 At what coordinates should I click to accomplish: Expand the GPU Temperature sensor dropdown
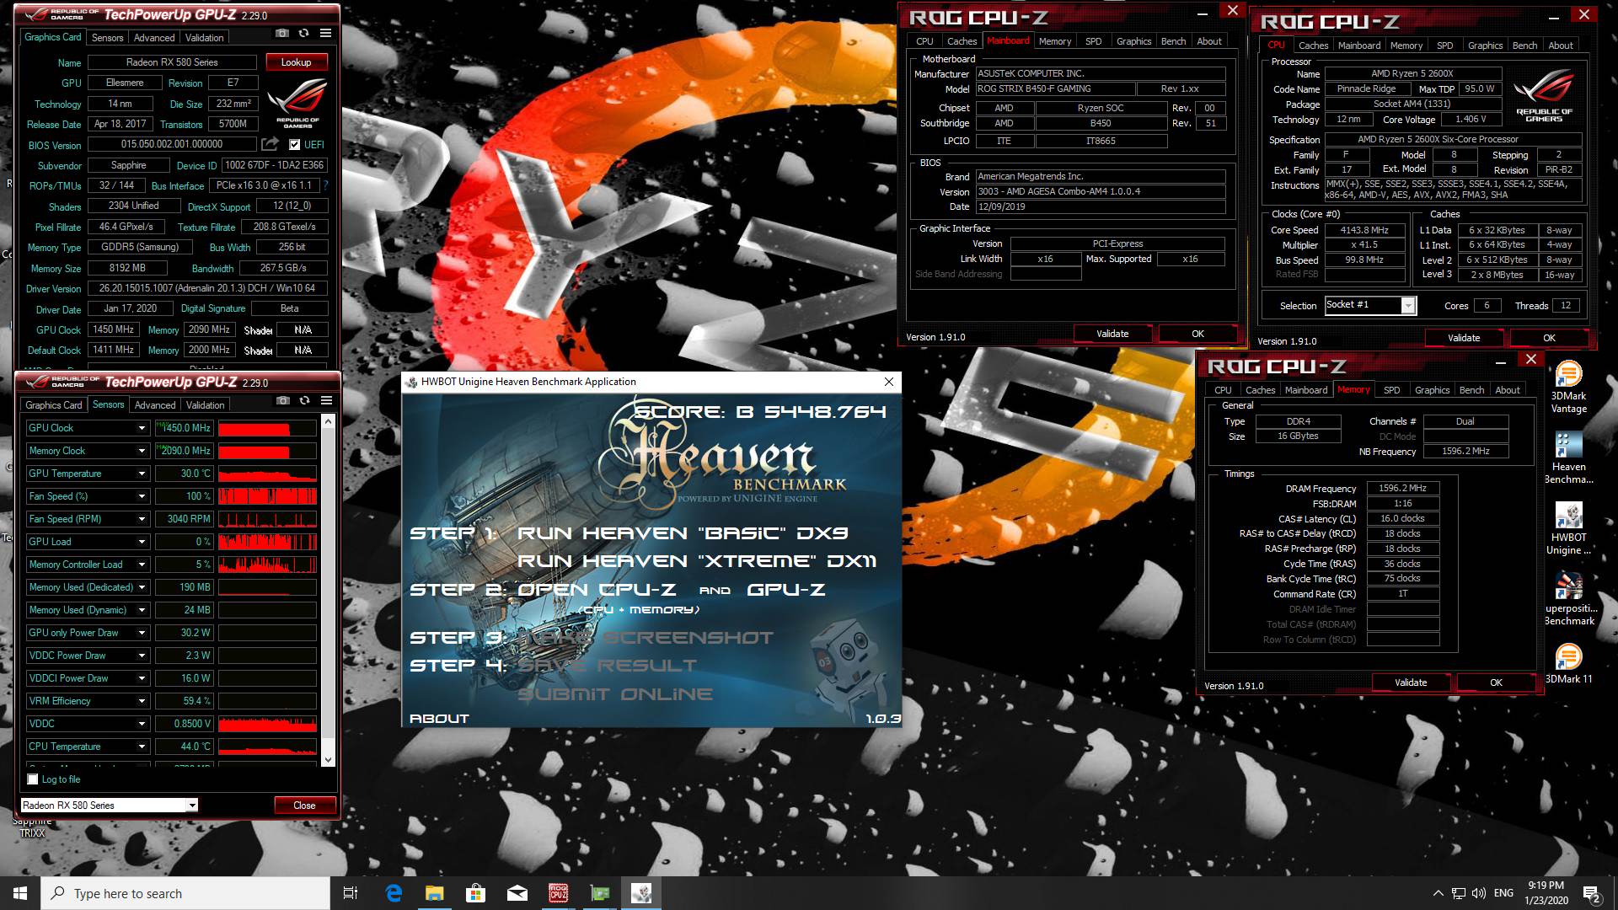click(x=142, y=474)
